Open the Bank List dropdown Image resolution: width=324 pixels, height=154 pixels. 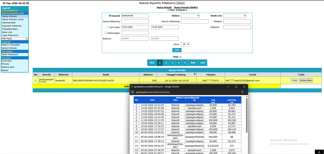(x=235, y=16)
